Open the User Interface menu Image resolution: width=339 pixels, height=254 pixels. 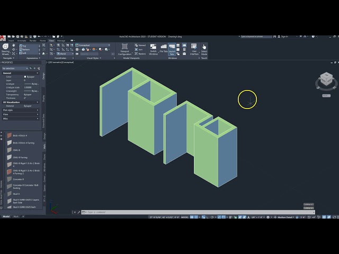click(194, 49)
